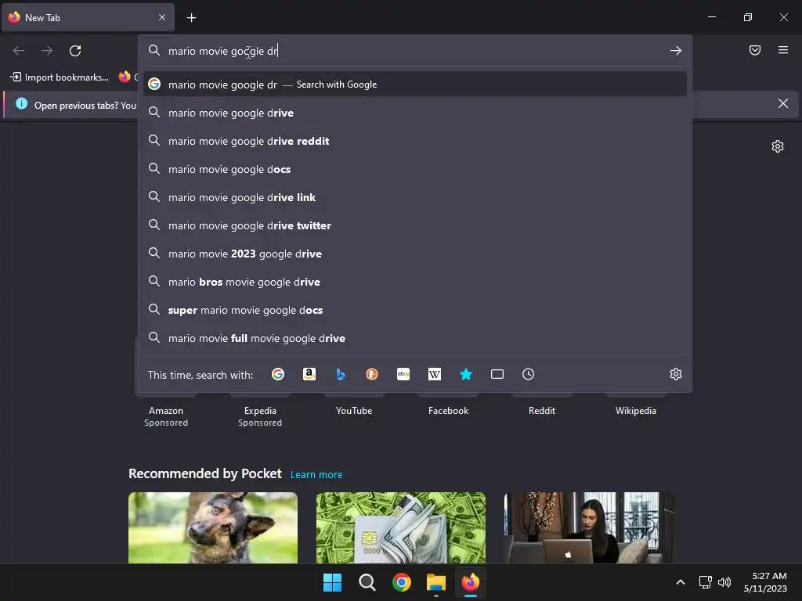
Task: Open Pocket story with dog photo
Action: pyautogui.click(x=213, y=528)
